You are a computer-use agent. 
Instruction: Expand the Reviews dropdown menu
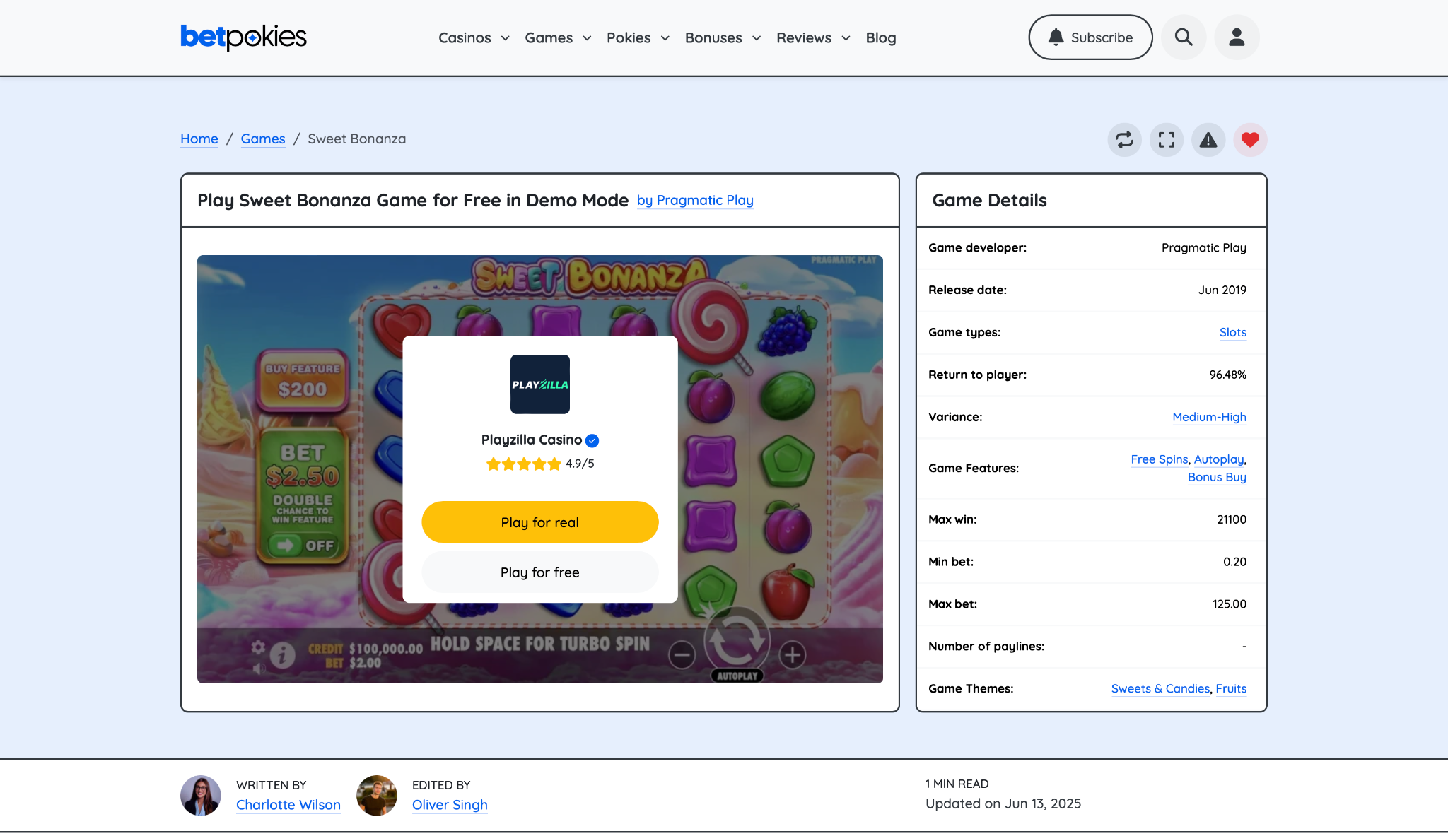click(x=813, y=38)
